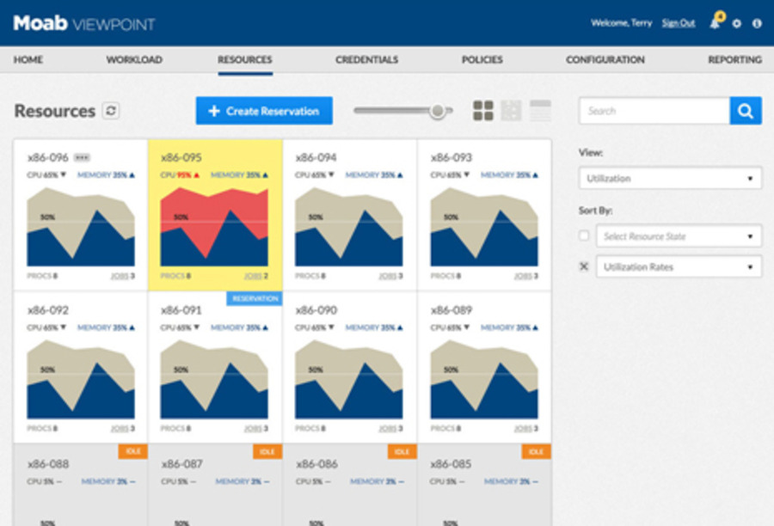Click the CPU 5% indicator on x86-086
Image resolution: width=774 pixels, height=526 pixels.
coord(313,481)
